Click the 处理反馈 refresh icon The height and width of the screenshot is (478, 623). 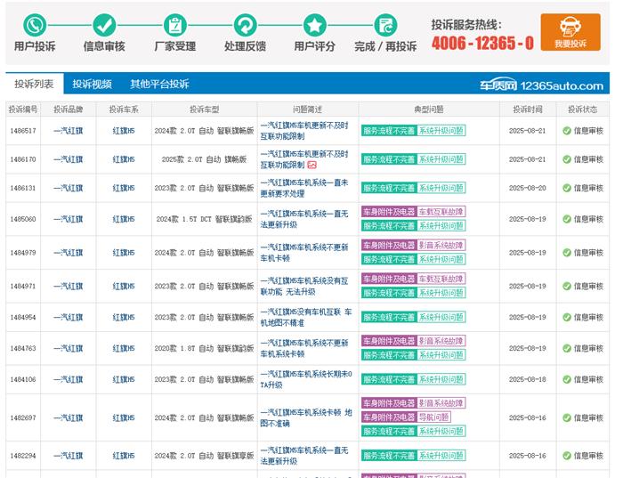(x=245, y=25)
